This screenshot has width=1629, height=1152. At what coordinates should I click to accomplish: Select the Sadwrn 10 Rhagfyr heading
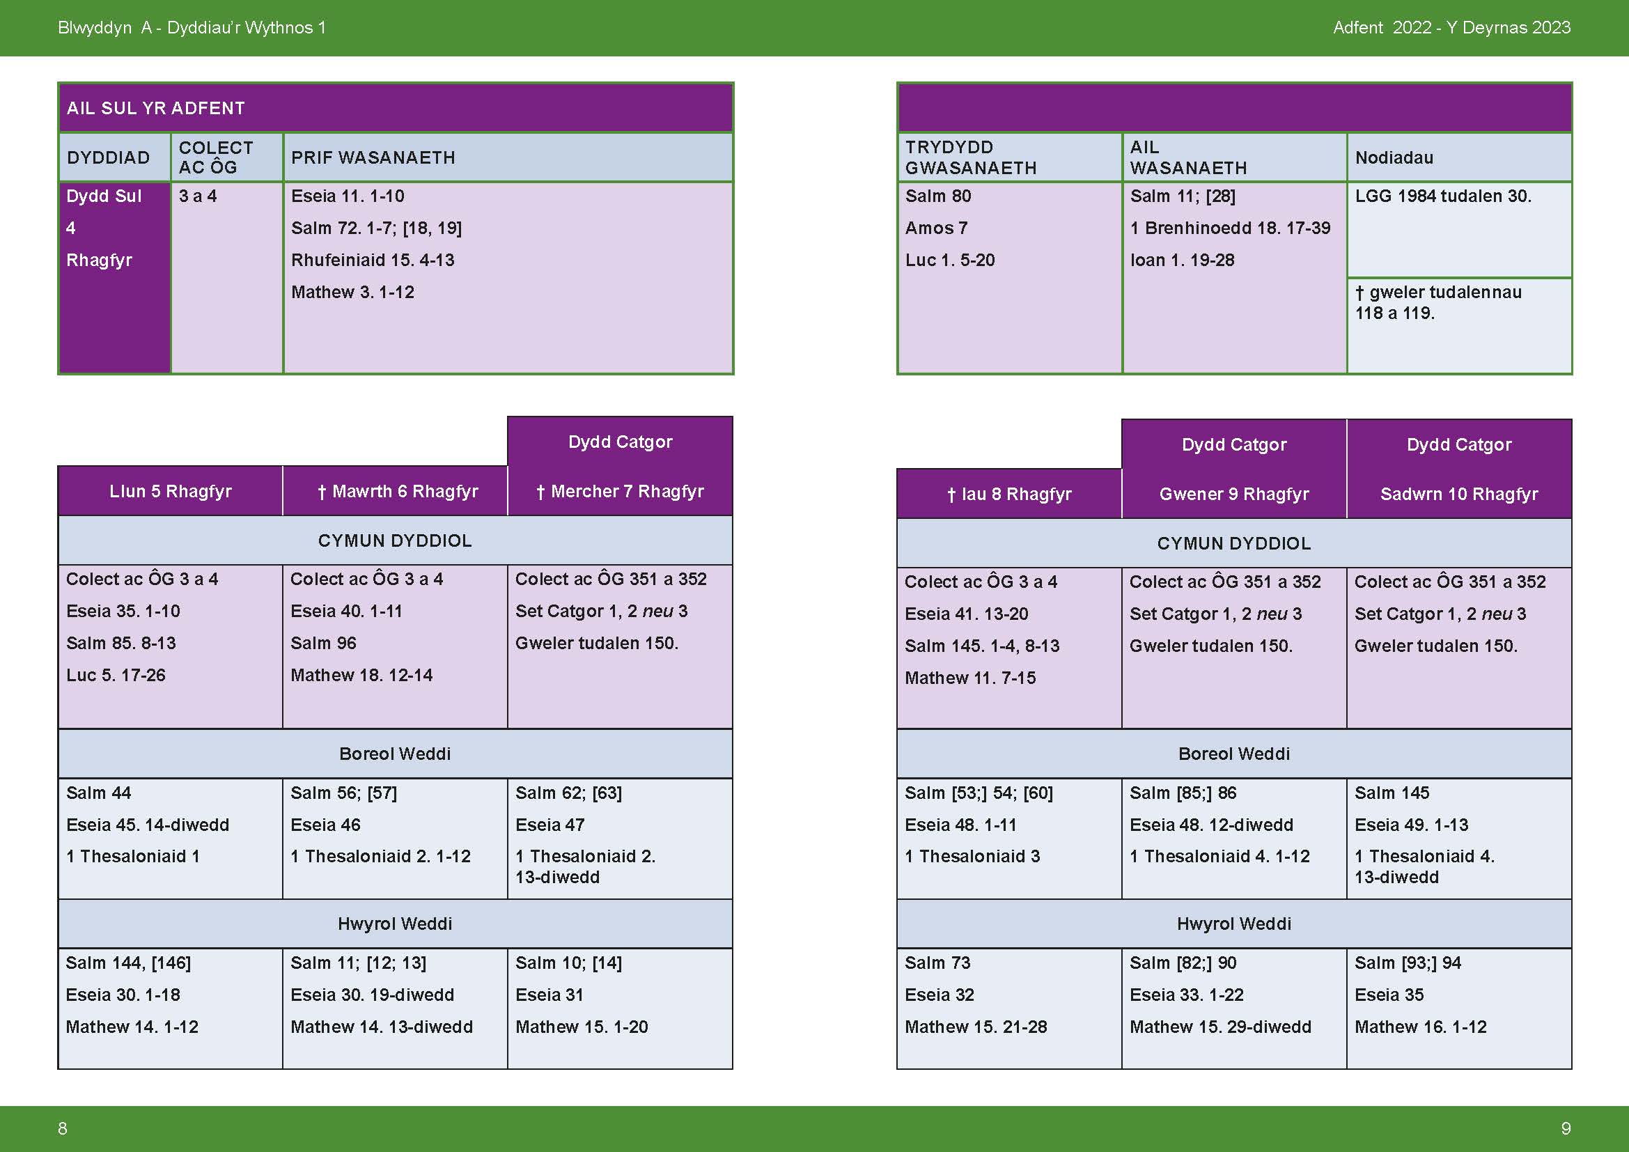tap(1459, 494)
